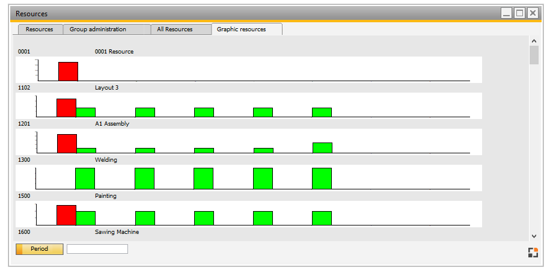
Task: Click the red bar in Painting chart
Action: [66, 215]
